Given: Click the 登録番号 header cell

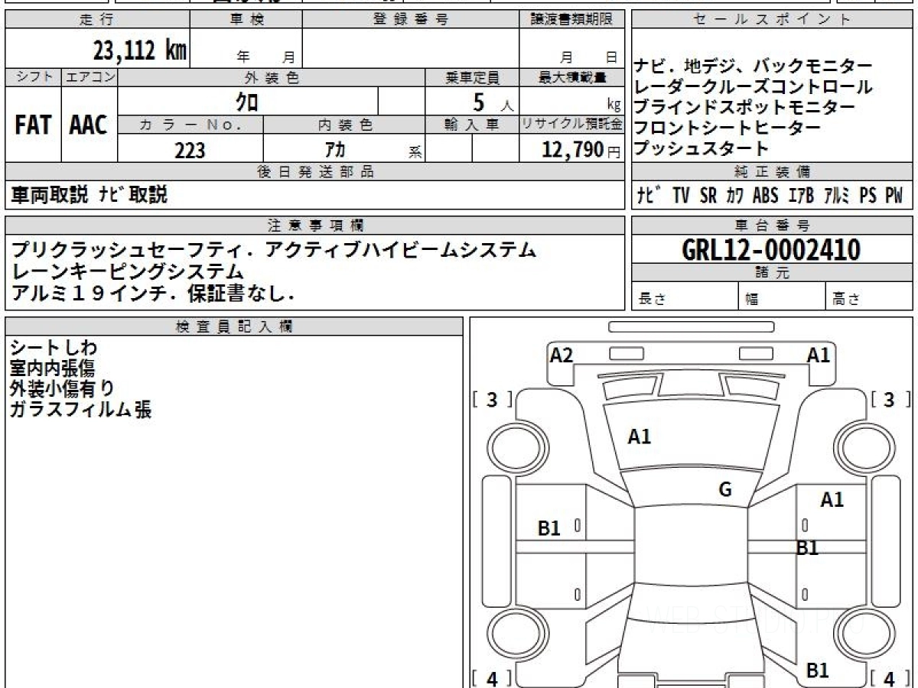Looking at the screenshot, I should 411,20.
